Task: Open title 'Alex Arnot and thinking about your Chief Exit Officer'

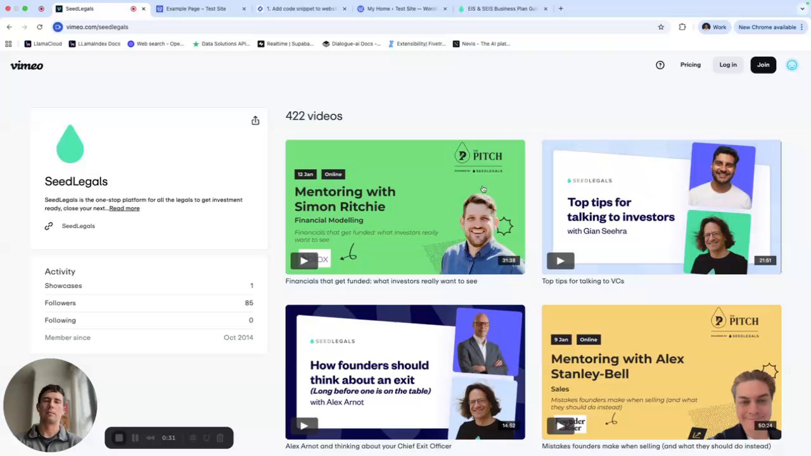Action: (368, 446)
